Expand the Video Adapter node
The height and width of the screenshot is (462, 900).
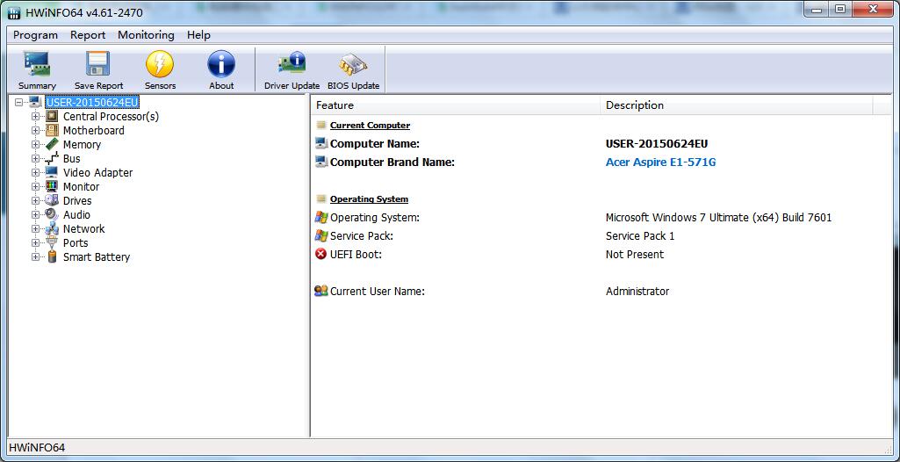point(36,172)
